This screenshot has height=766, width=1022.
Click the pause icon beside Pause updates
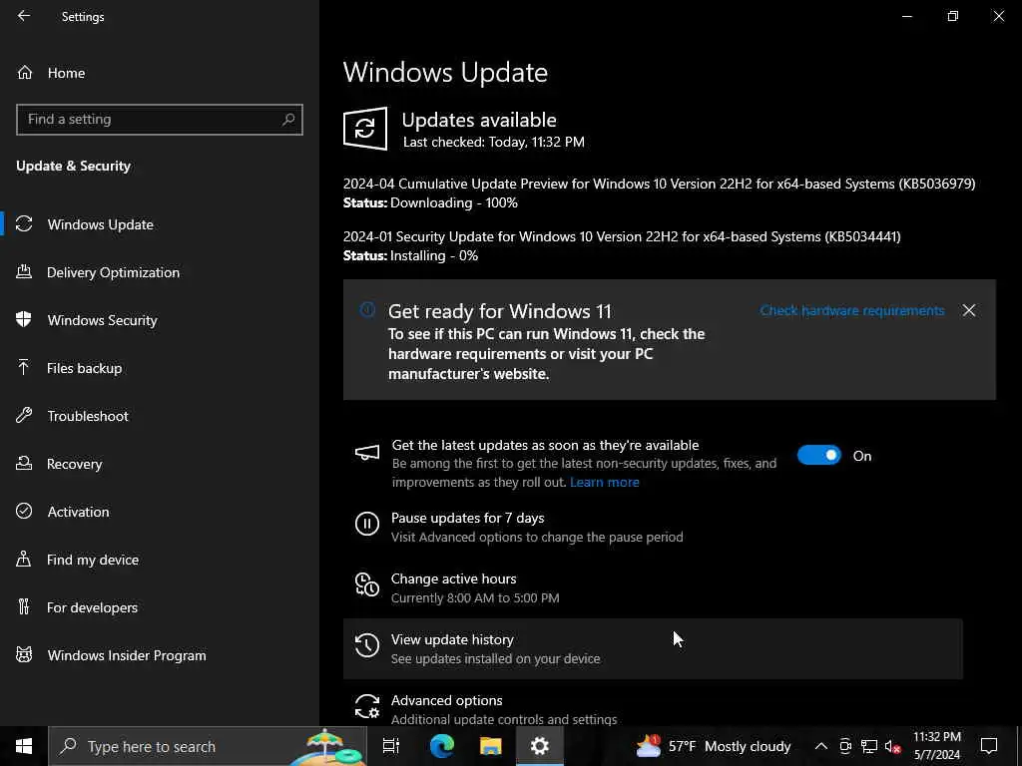[x=367, y=524]
